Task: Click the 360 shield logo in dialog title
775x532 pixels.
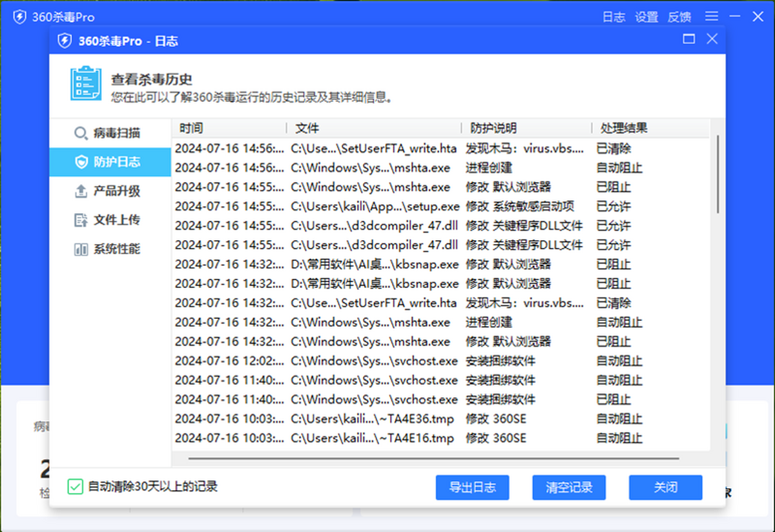Action: point(65,41)
